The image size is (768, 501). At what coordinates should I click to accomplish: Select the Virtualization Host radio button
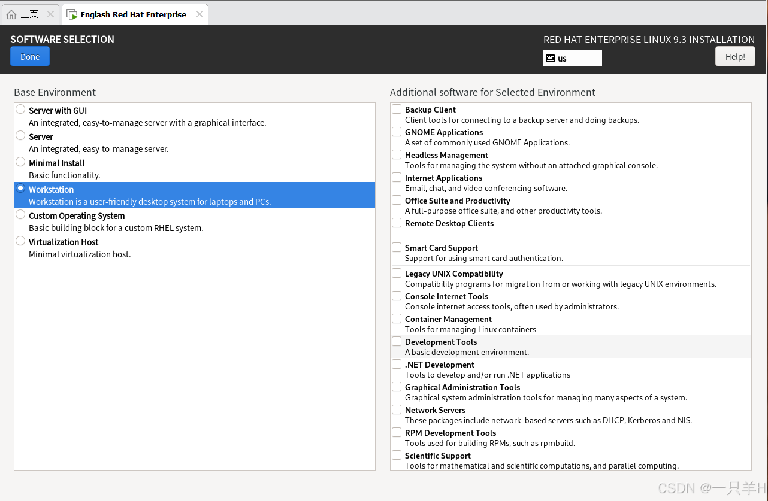20,241
